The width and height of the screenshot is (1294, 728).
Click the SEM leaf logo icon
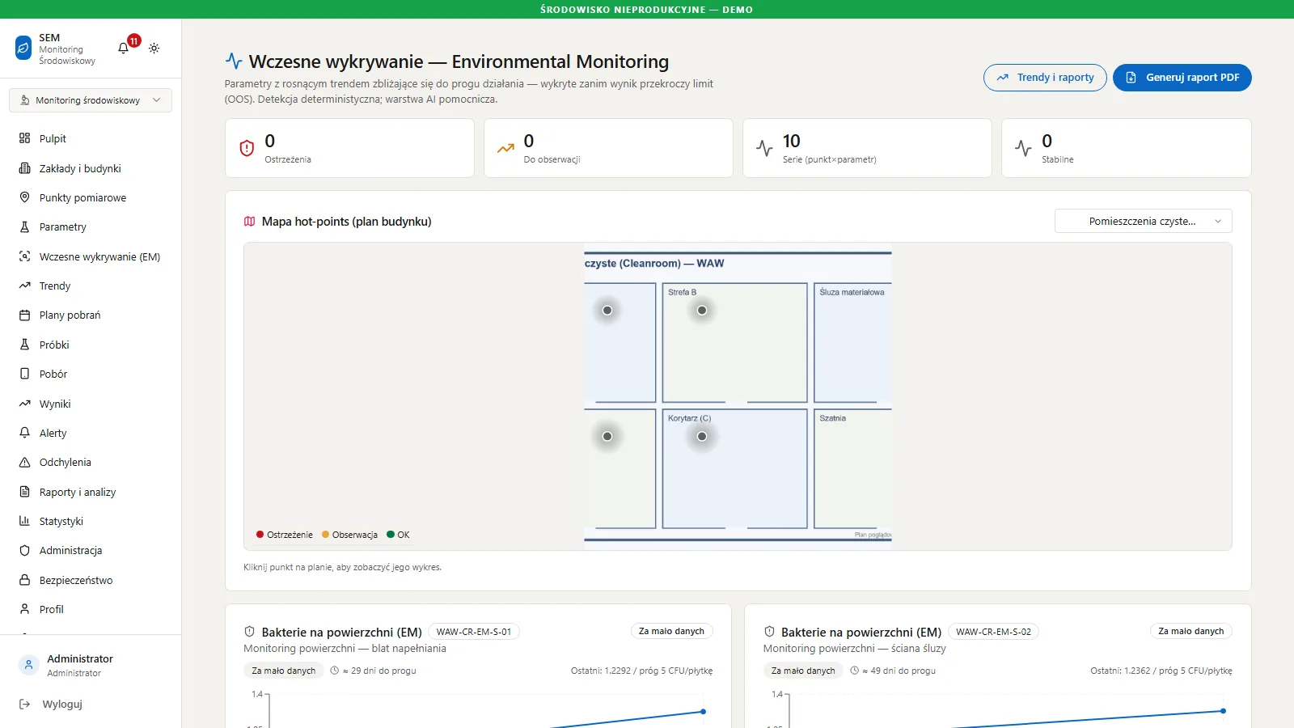[23, 49]
